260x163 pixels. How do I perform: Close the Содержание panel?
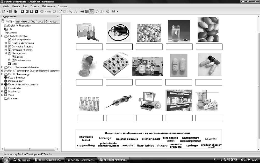[x=58, y=17]
